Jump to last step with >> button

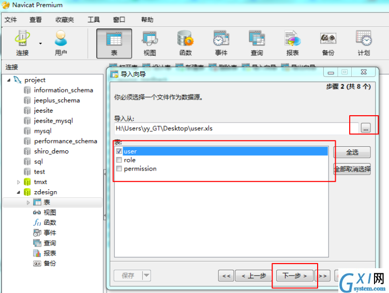(x=322, y=275)
